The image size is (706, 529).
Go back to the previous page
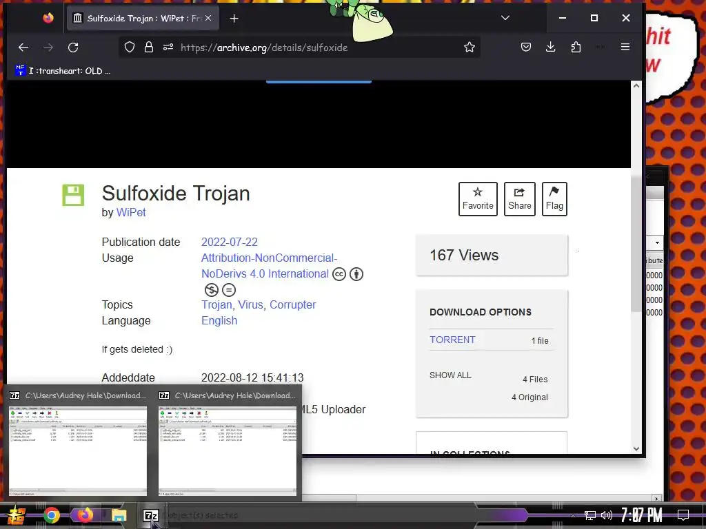click(23, 48)
